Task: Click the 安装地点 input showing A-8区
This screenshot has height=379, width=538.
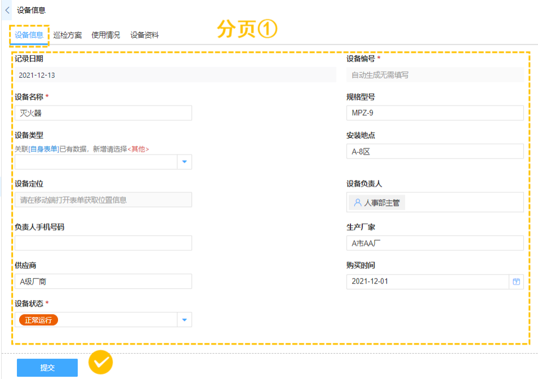Action: (x=434, y=151)
